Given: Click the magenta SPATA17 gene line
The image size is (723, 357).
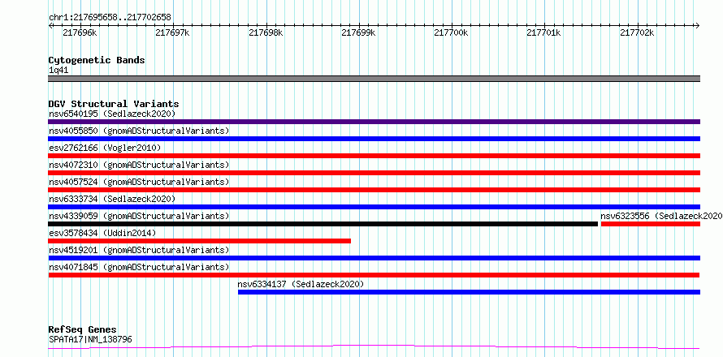Looking at the screenshot, I should pos(374,346).
